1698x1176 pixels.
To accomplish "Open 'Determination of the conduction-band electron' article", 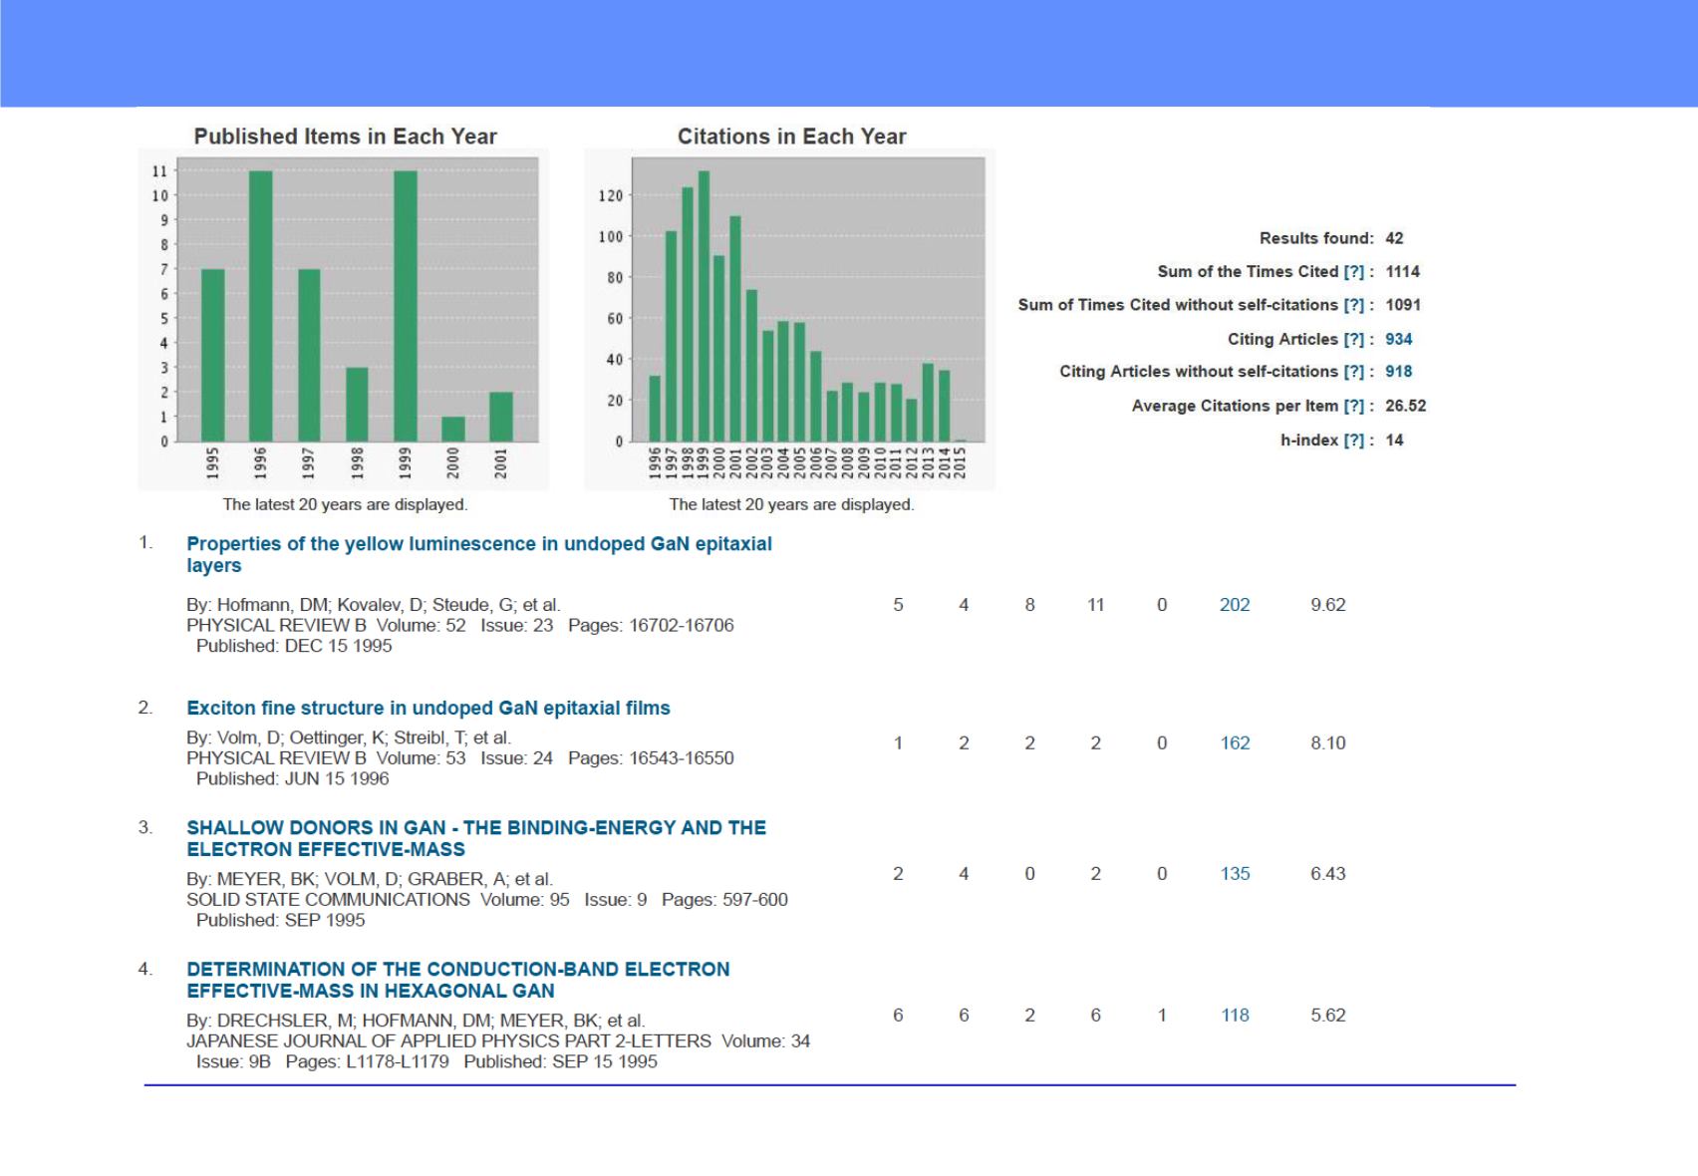I will (x=458, y=980).
